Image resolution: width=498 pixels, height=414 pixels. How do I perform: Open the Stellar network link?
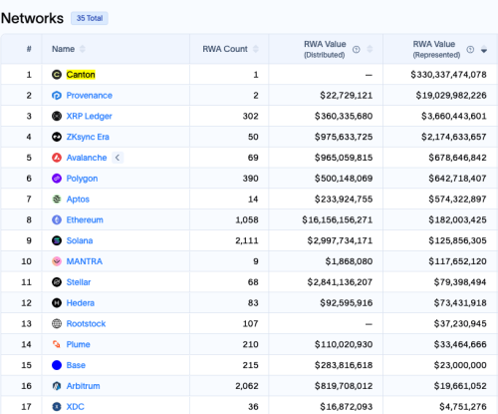79,282
